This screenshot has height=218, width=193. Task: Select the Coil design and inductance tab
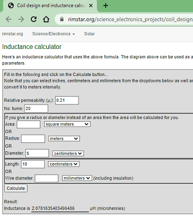point(50,6)
